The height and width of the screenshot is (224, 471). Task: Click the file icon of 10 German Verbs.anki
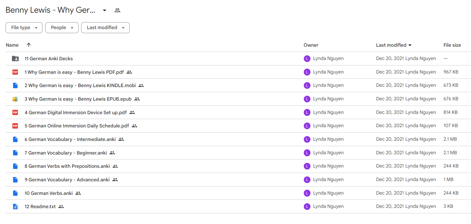15,193
